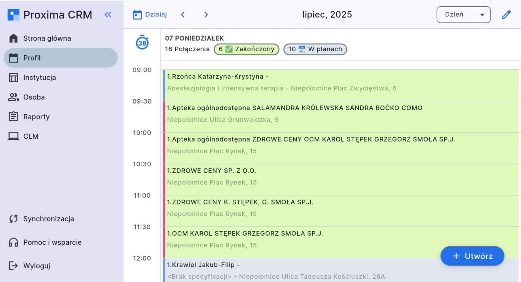Click the pencil edit icon
Screen dimensions: 521x282
tap(506, 15)
